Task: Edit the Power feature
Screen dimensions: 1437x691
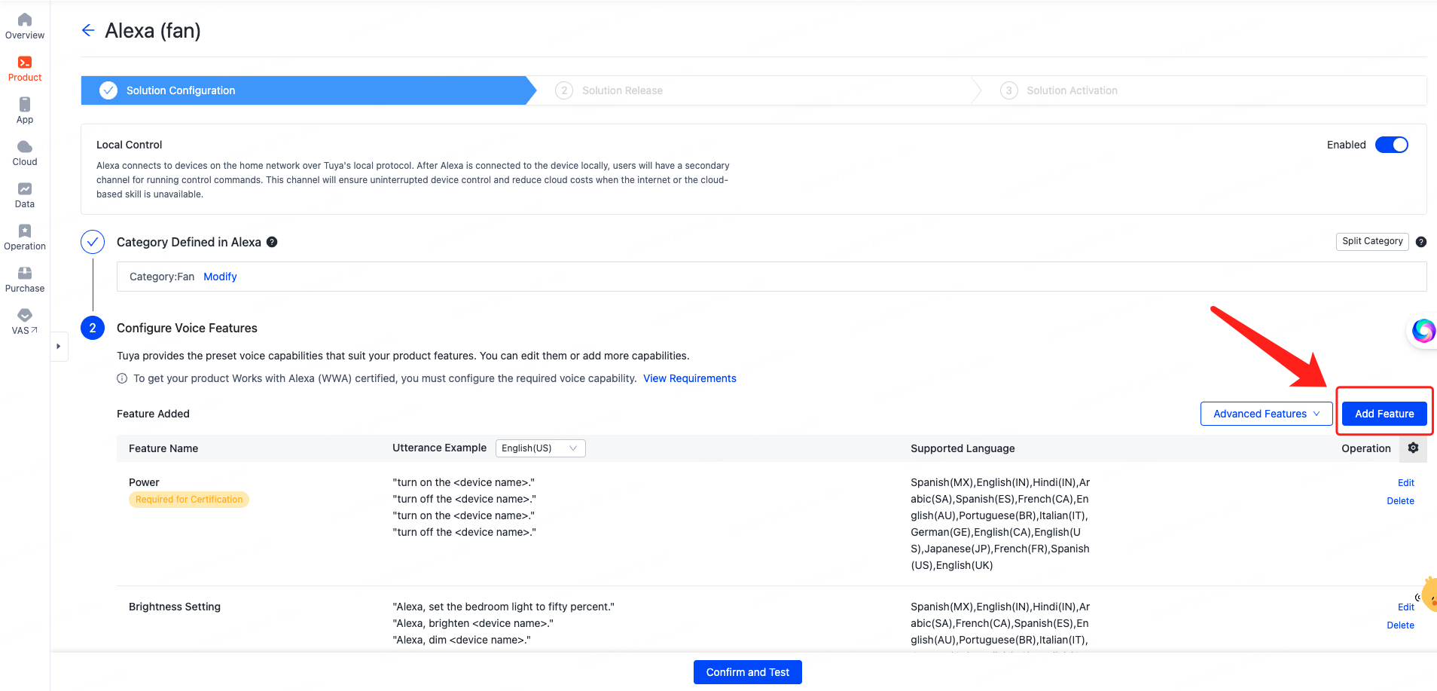Action: [x=1405, y=483]
